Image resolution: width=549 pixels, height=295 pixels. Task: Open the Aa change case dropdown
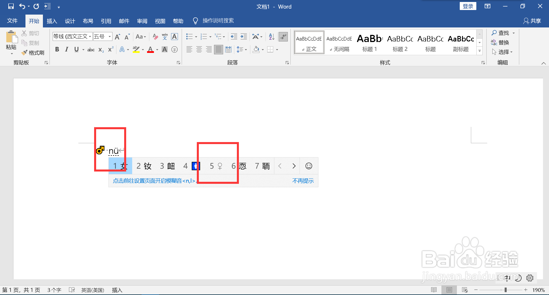141,37
